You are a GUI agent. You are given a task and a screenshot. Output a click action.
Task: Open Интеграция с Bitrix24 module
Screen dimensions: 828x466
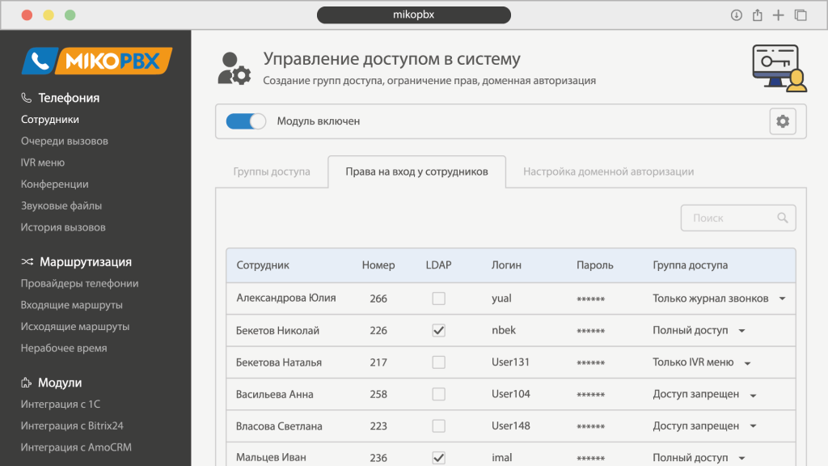tap(72, 426)
